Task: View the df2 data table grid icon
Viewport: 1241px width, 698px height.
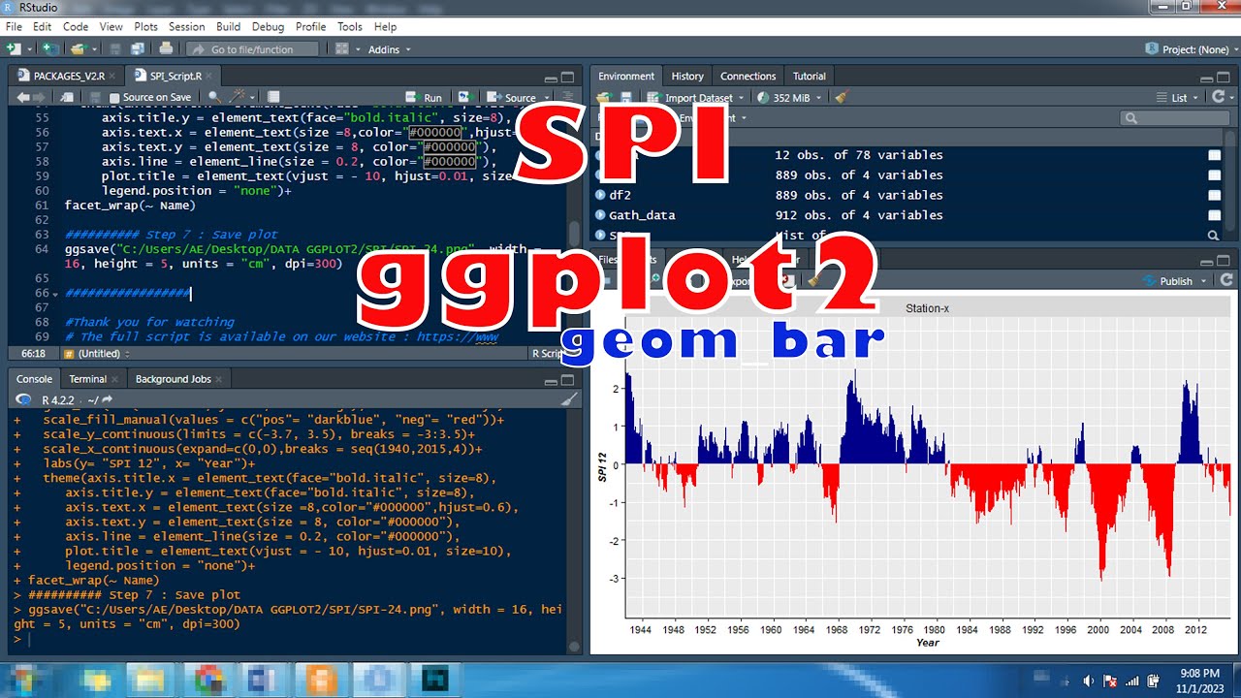Action: [x=1215, y=195]
